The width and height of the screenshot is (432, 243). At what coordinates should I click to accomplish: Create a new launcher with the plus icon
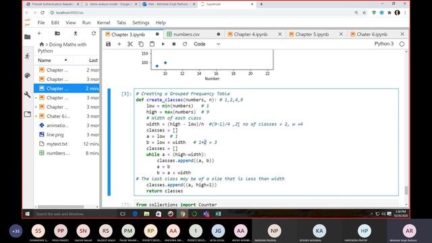tap(39, 33)
